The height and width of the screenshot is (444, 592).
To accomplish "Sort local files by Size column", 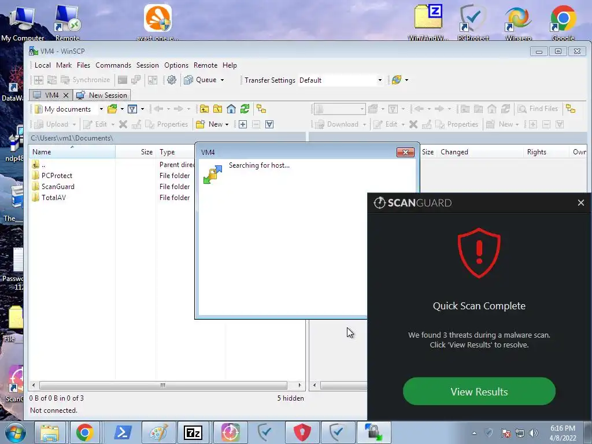I will click(136, 152).
